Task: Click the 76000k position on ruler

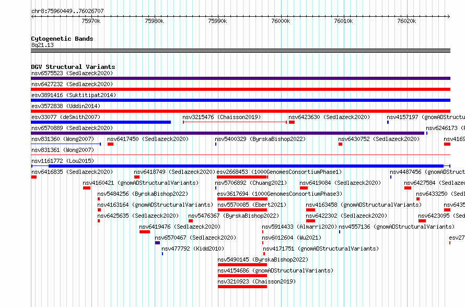Action: [281, 21]
